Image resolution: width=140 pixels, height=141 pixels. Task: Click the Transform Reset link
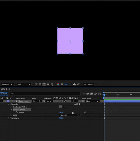(x=61, y=118)
